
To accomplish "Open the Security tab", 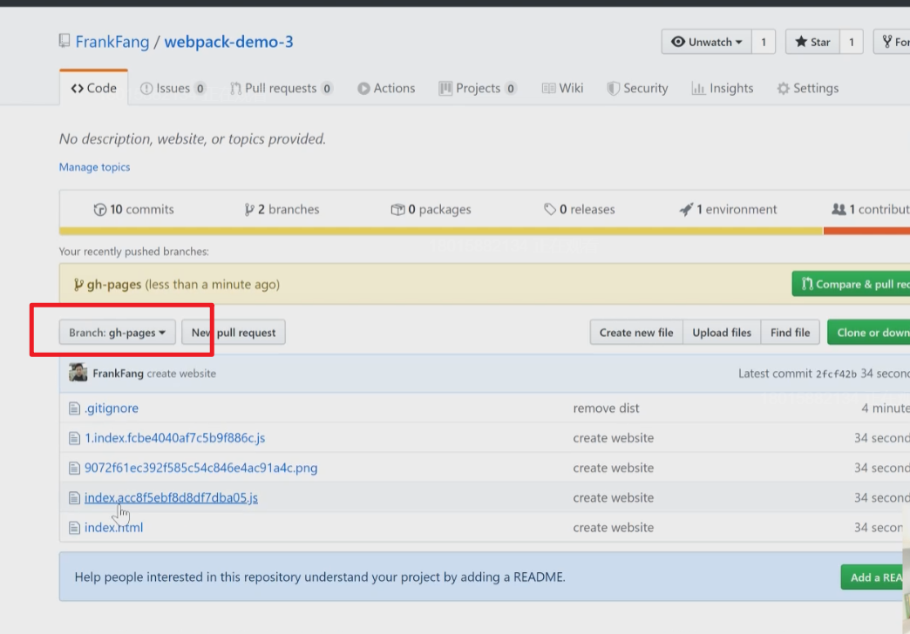I will [x=637, y=88].
